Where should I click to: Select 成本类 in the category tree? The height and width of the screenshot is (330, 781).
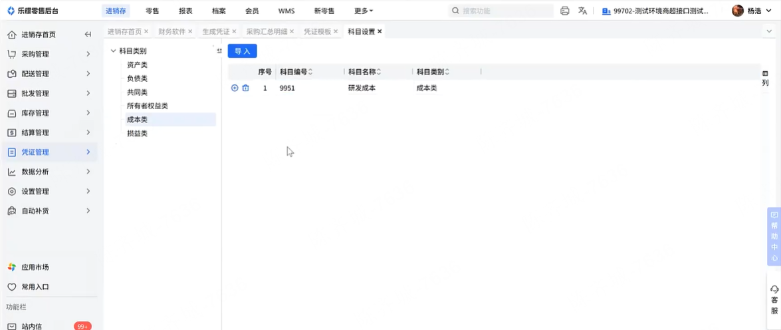click(137, 120)
